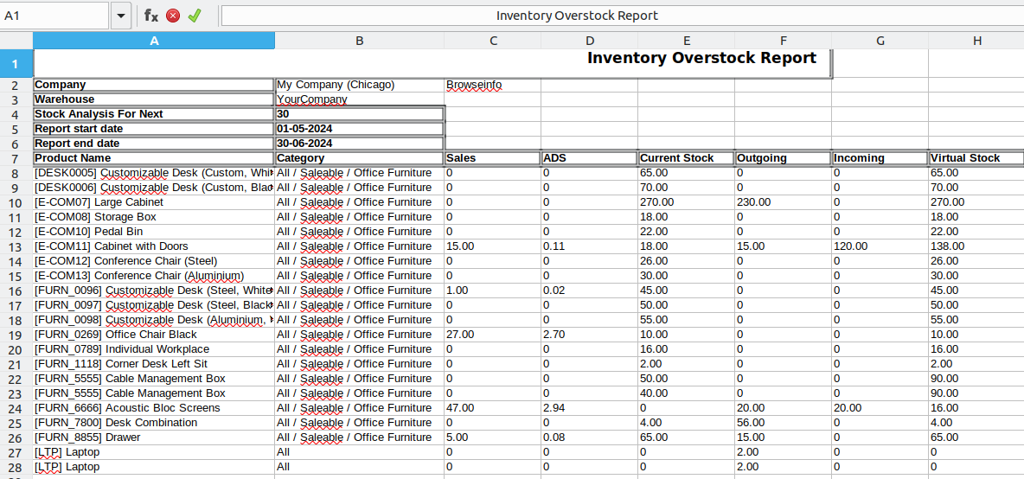Open the Function Wizard fx icon
This screenshot has height=479, width=1024.
pyautogui.click(x=151, y=16)
